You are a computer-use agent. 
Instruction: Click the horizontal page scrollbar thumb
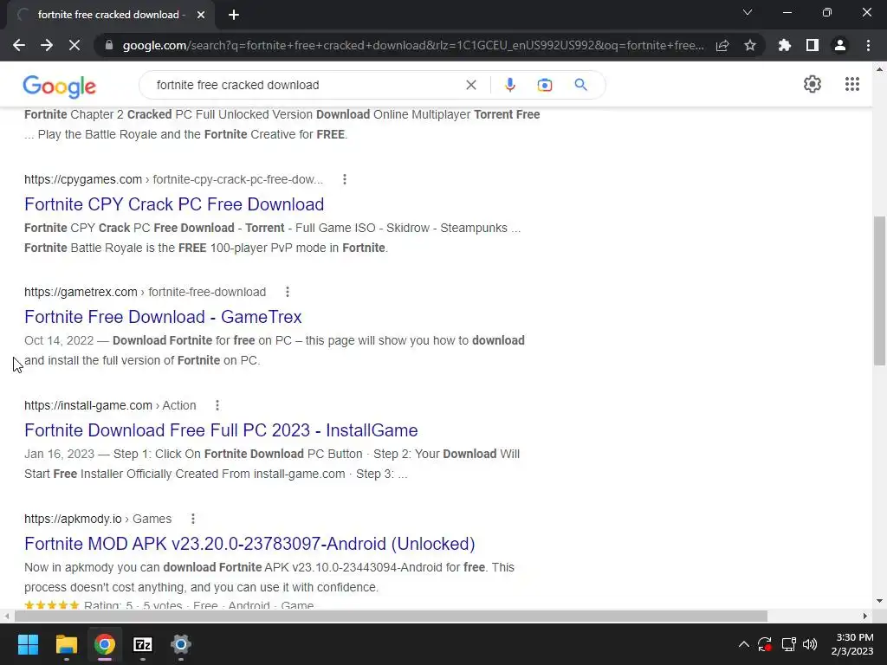tap(391, 616)
